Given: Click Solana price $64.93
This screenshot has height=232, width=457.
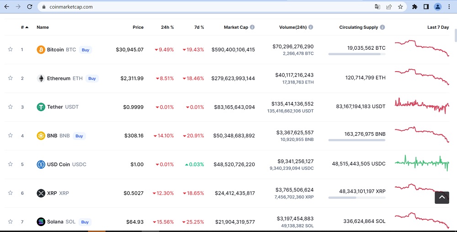Looking at the screenshot, I should 135,222.
